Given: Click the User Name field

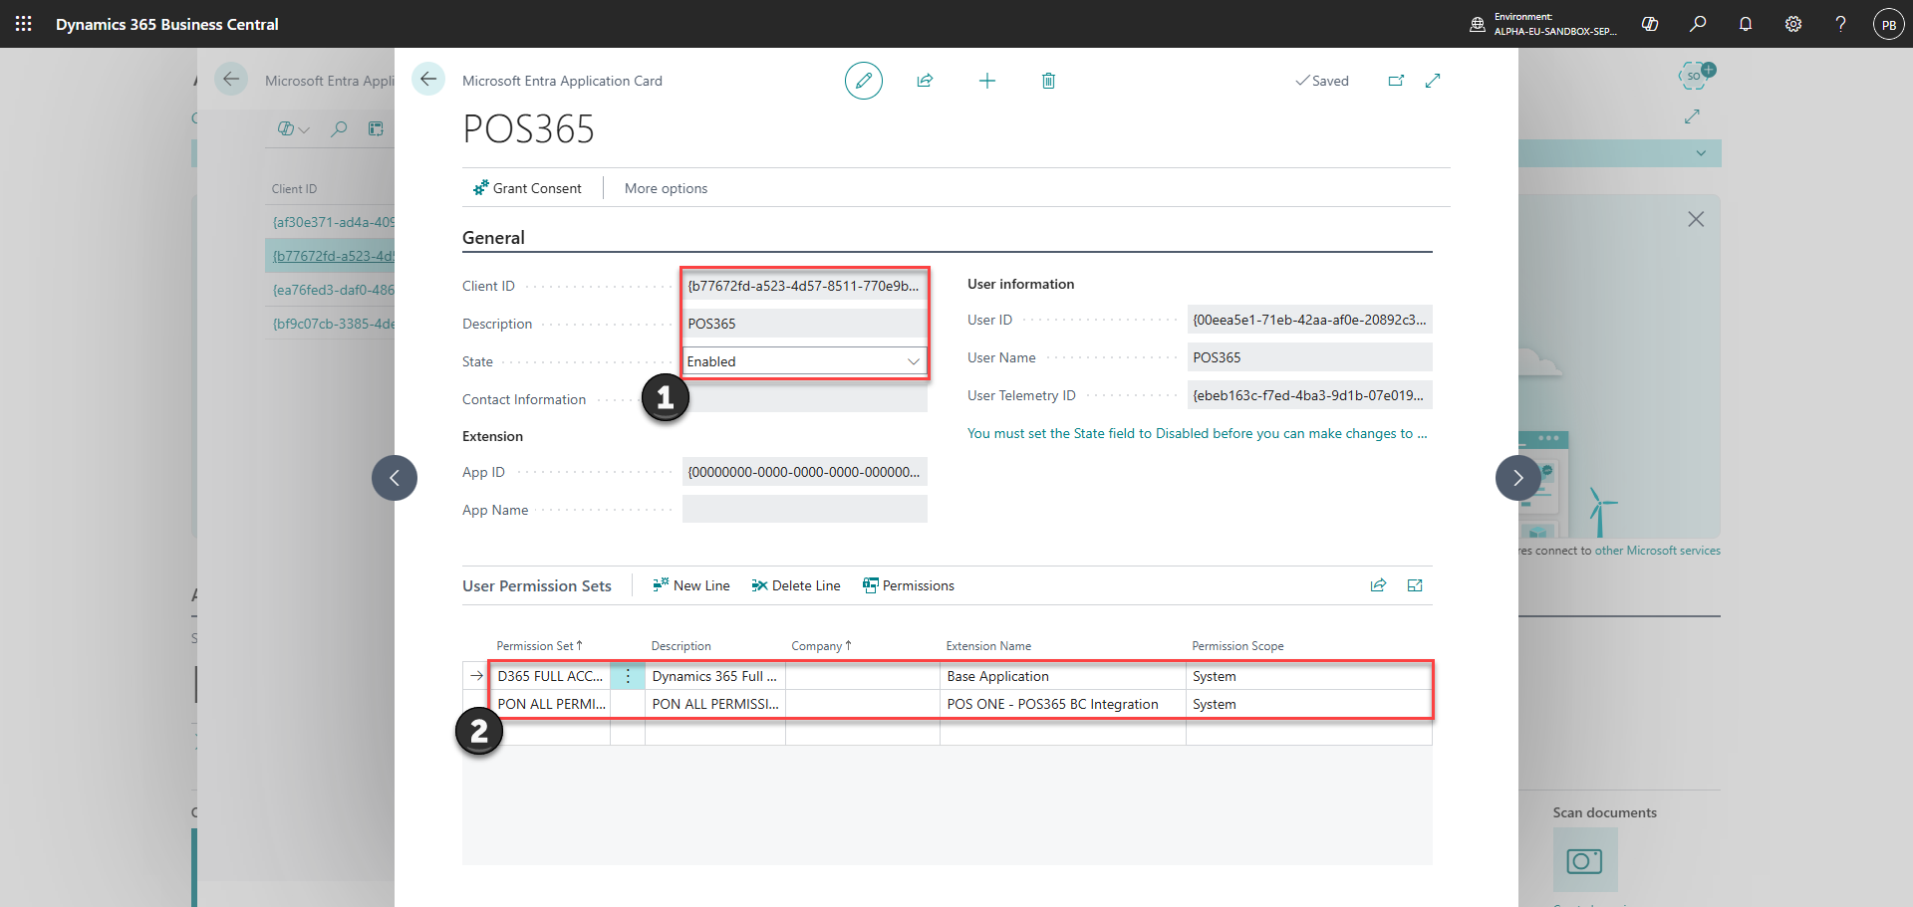Looking at the screenshot, I should (x=1310, y=357).
